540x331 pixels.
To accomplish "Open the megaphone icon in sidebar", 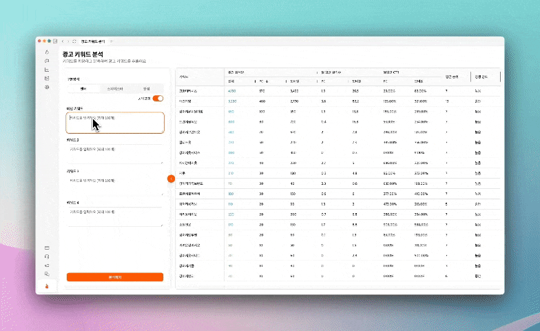I will (x=47, y=265).
